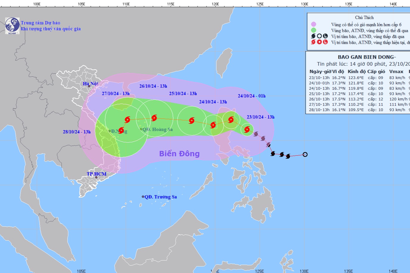The height and width of the screenshot is (273, 410).
Task: Click the 'Kinh độ' column header
Action: point(357,72)
